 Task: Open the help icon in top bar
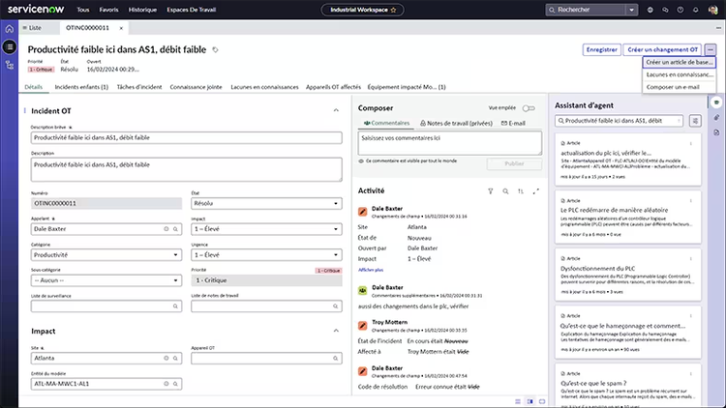coord(681,10)
